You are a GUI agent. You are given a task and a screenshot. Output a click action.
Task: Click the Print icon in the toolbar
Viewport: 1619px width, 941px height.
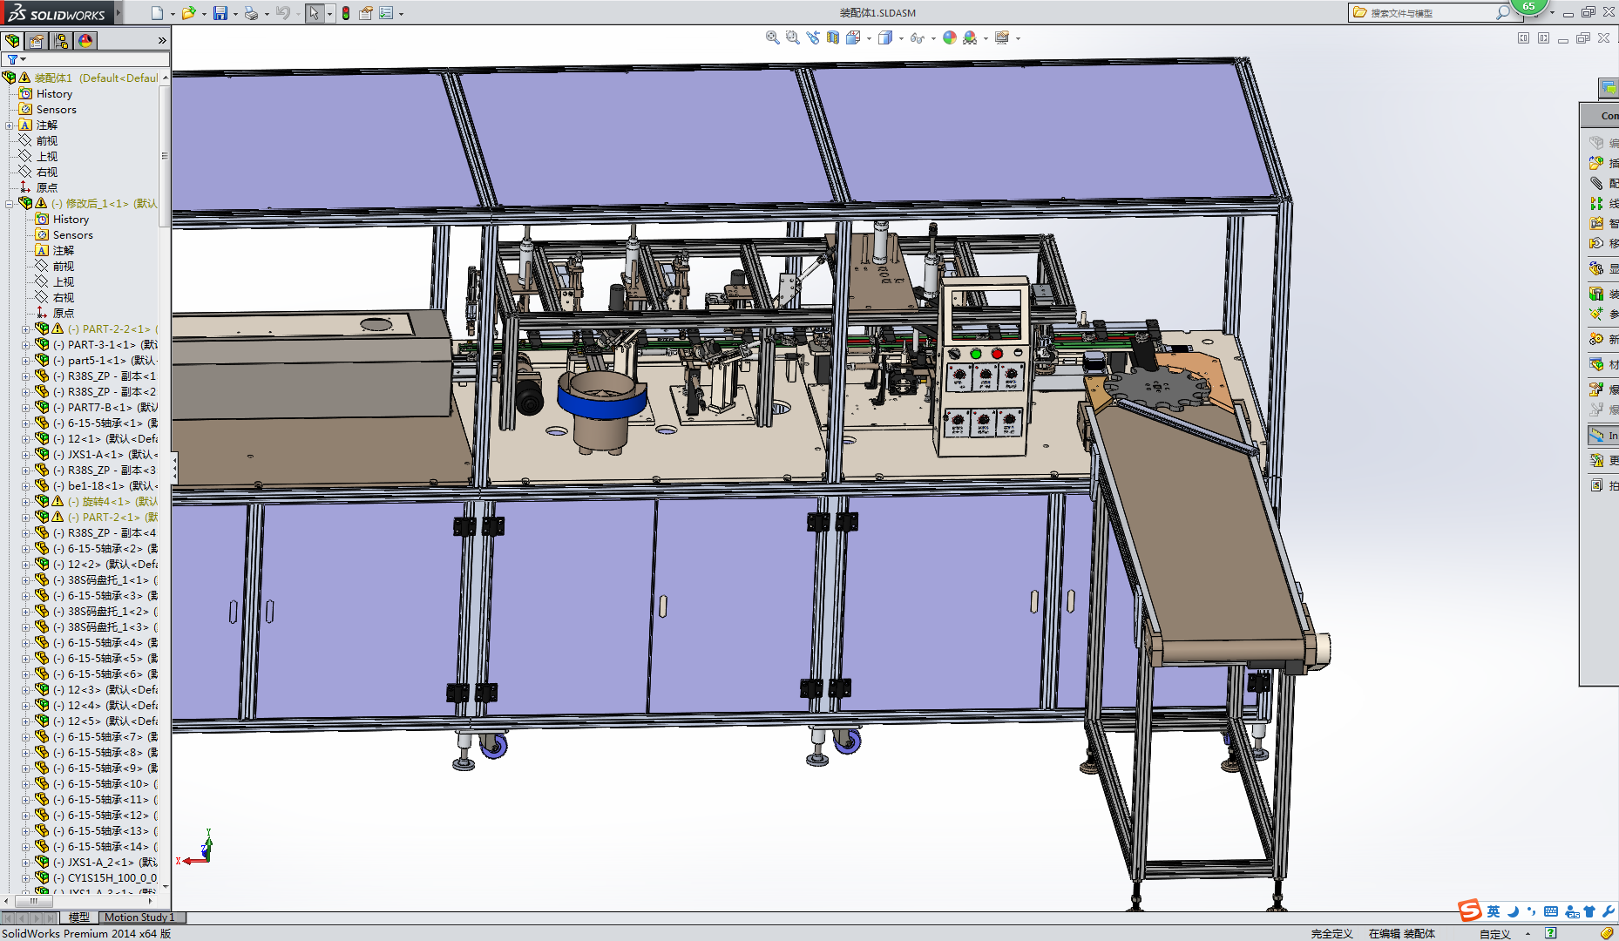(251, 13)
